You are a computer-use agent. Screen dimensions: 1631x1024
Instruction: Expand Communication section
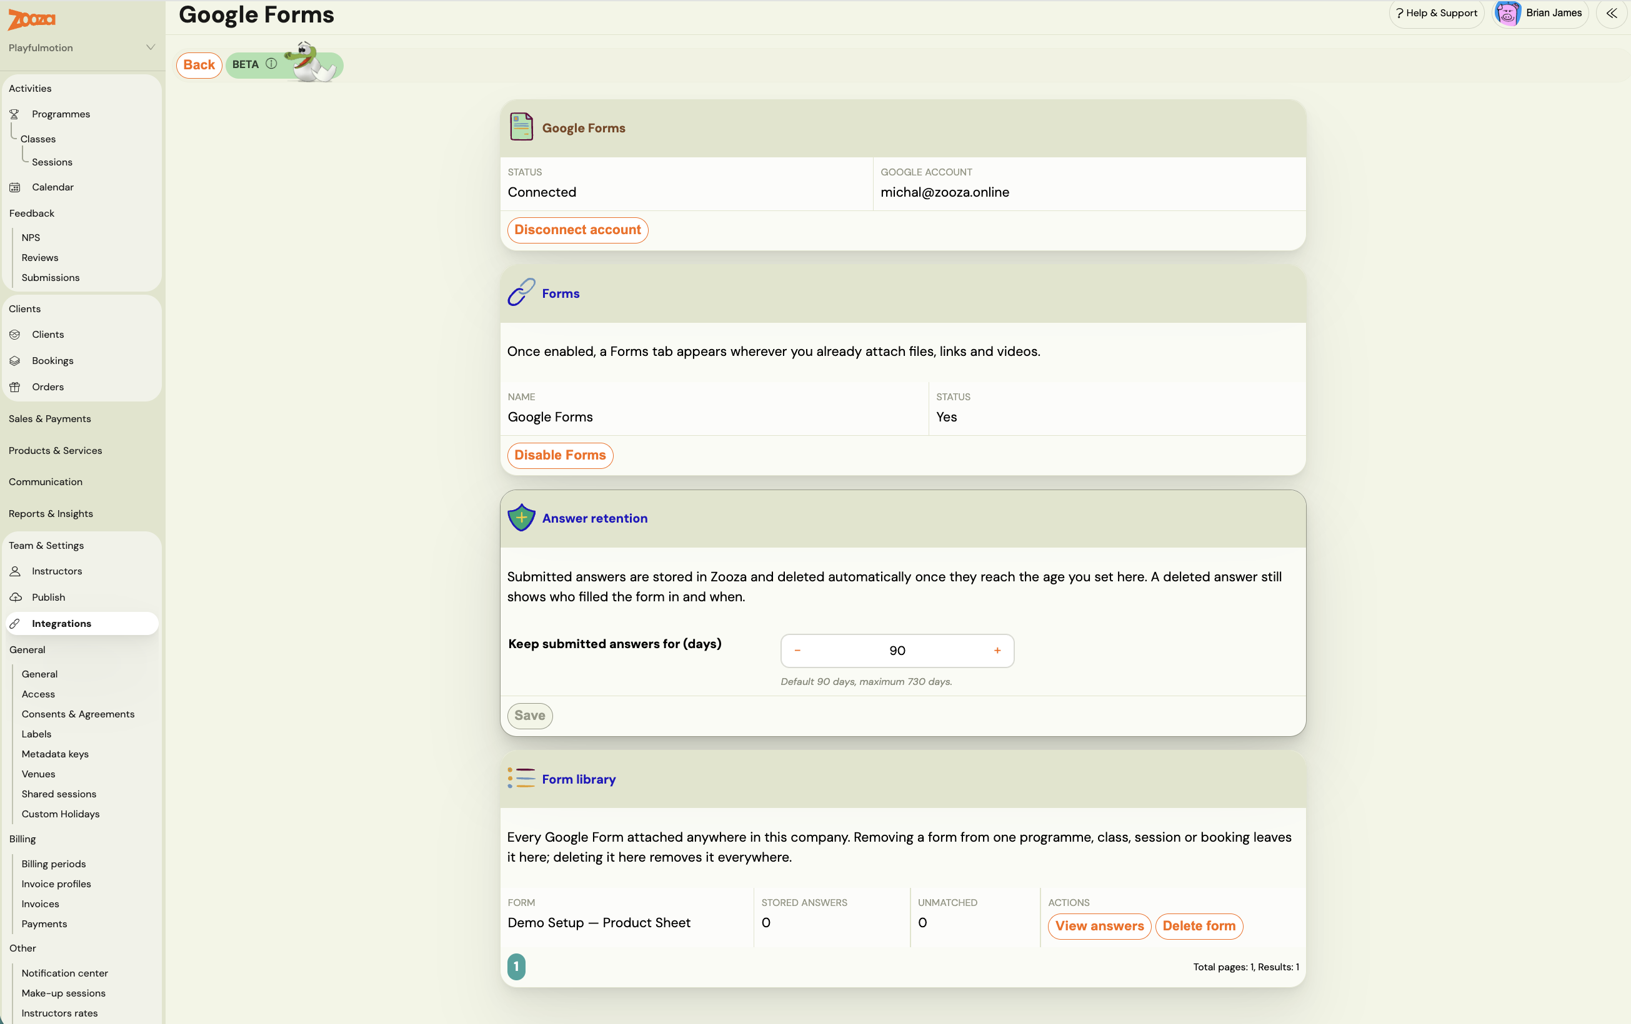(x=46, y=482)
